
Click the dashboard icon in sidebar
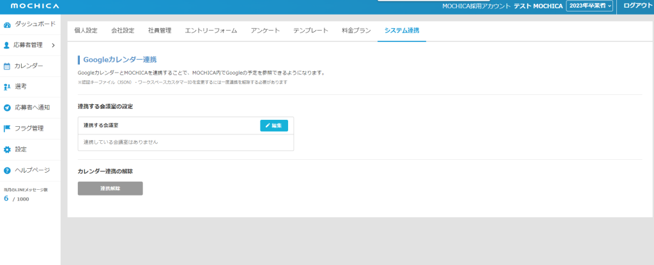pyautogui.click(x=7, y=25)
